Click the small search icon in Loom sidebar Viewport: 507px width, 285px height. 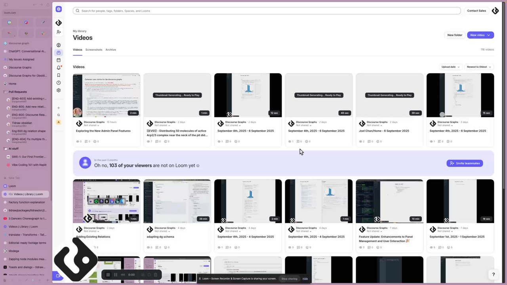(59, 115)
